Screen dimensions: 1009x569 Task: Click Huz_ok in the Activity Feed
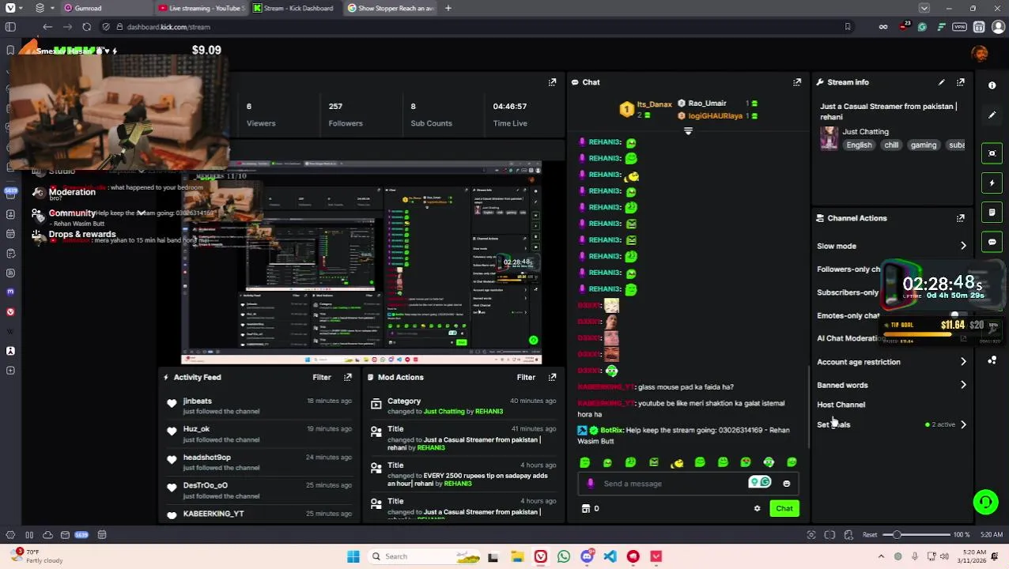coord(196,429)
